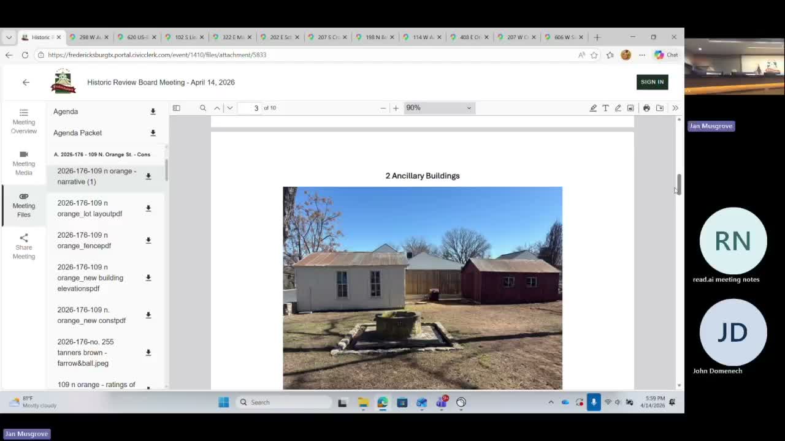Download the orange narrative (1) file
Screen dimensions: 785x441
148,176
